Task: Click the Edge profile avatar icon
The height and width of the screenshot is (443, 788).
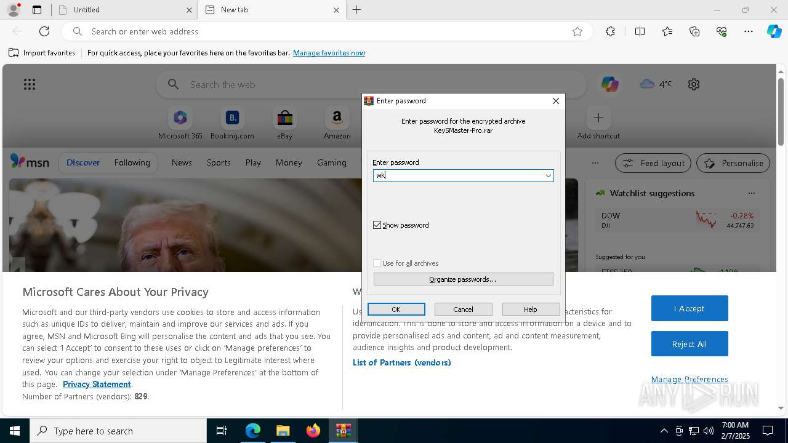Action: [14, 10]
